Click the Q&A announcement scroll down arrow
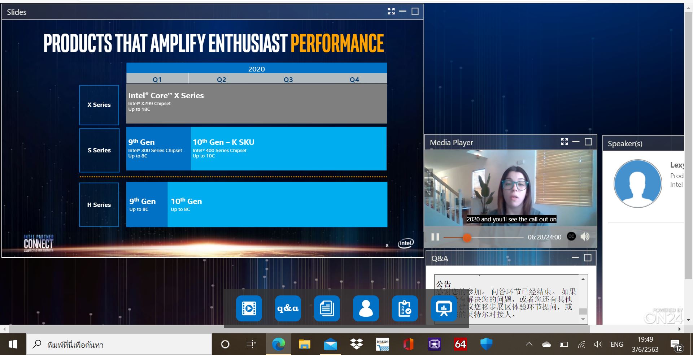The width and height of the screenshot is (693, 355). [x=583, y=319]
